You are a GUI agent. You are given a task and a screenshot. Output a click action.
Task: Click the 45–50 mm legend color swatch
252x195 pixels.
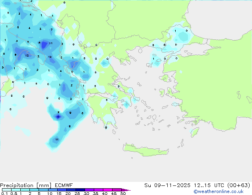click(117, 190)
